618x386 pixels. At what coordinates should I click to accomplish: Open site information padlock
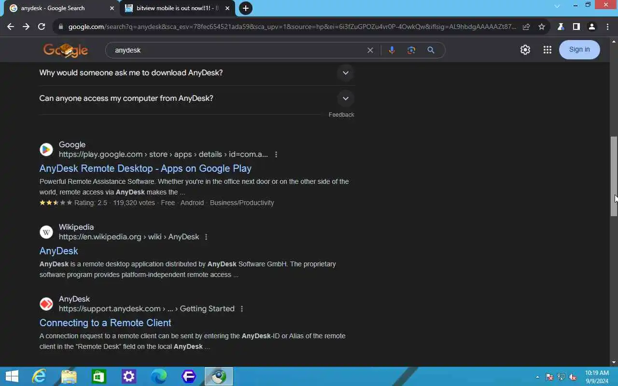tap(60, 27)
